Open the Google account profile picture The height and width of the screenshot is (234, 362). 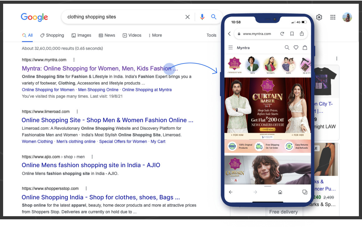click(x=347, y=17)
